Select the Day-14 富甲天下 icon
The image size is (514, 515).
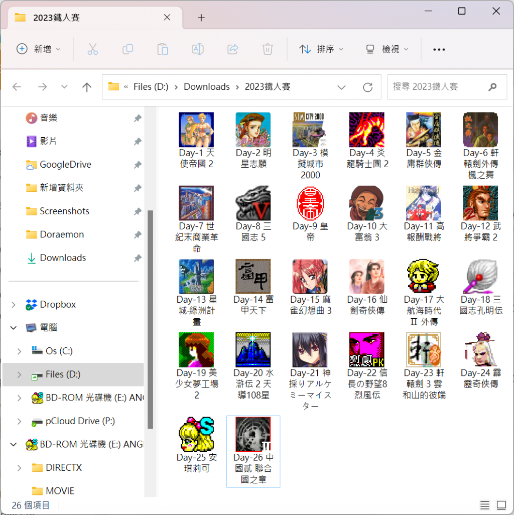tap(253, 287)
